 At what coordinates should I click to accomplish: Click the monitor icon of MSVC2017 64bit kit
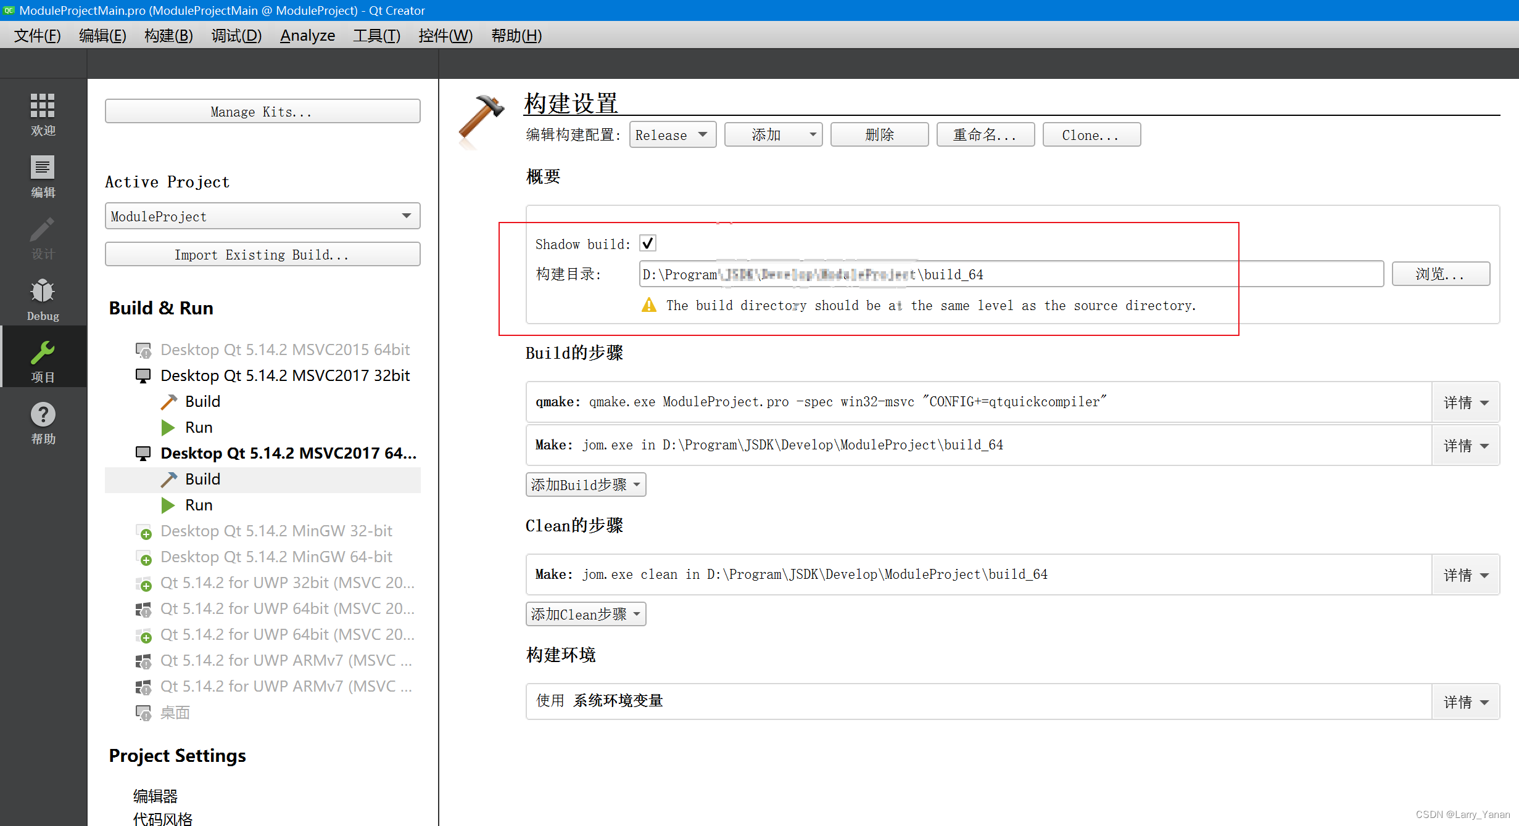coord(143,453)
